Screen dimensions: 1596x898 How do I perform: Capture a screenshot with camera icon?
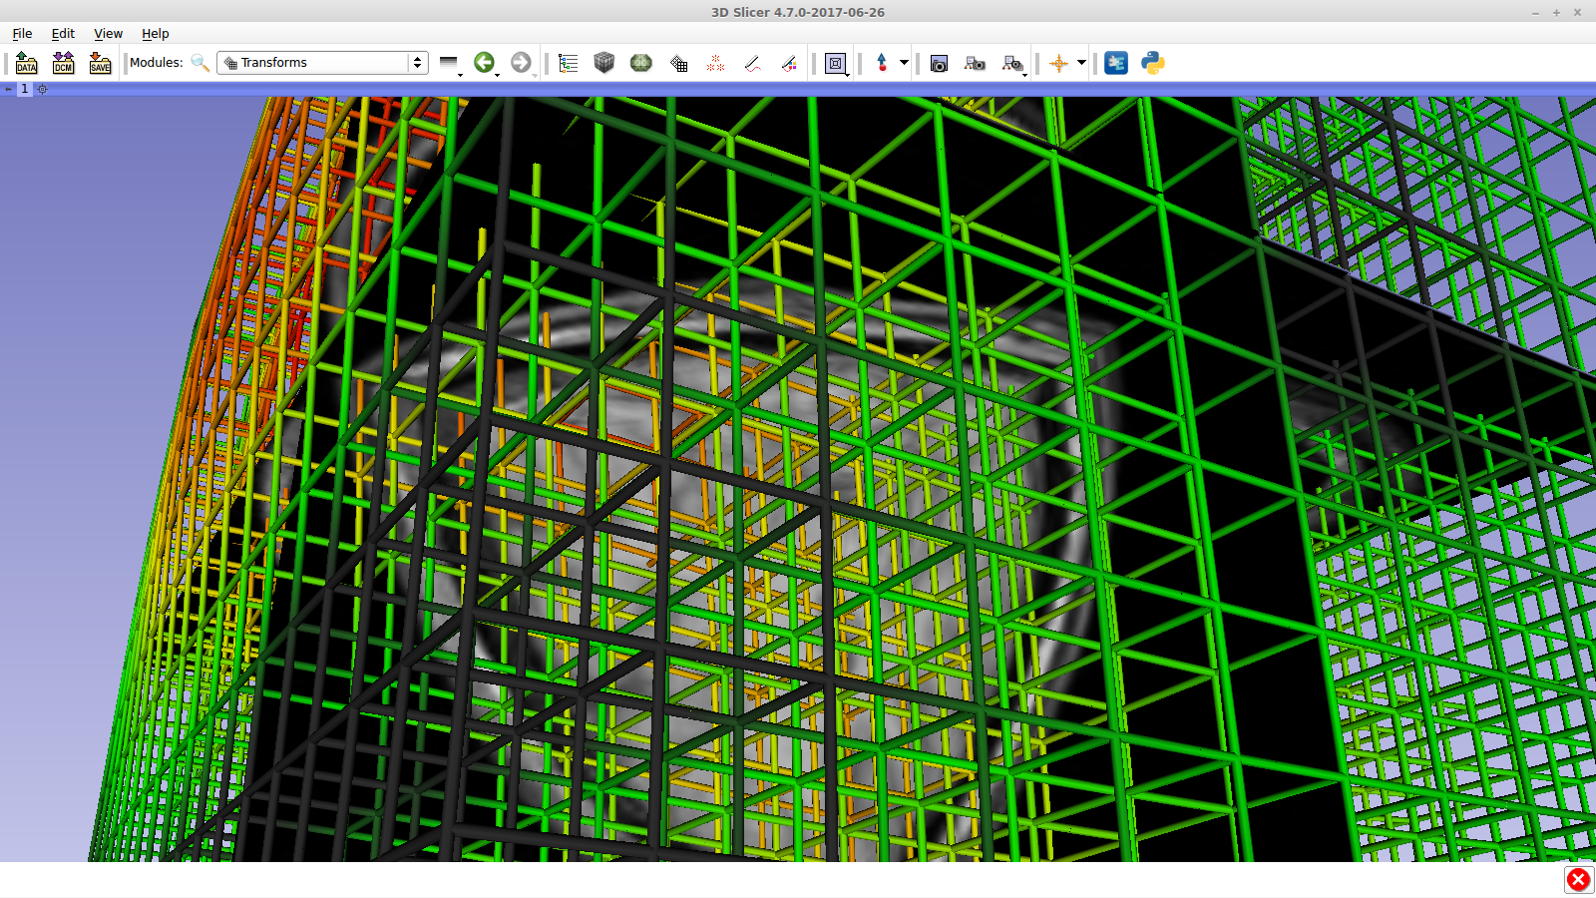[x=939, y=63]
